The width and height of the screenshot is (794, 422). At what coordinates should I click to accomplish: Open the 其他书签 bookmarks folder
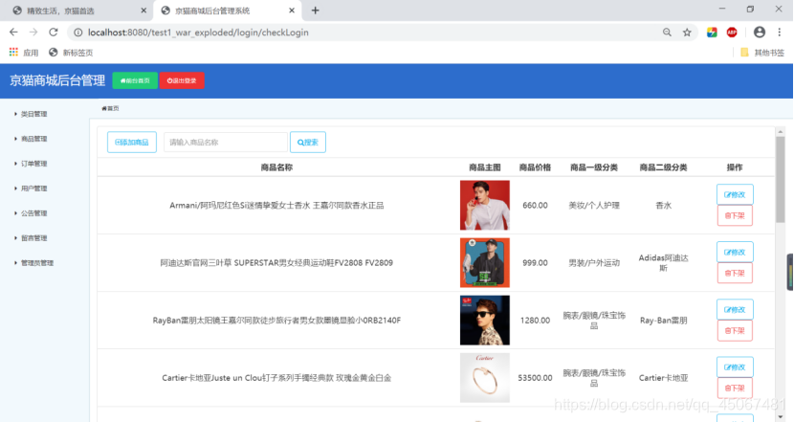pos(762,53)
